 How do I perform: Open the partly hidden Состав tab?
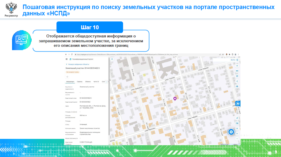click(103, 82)
